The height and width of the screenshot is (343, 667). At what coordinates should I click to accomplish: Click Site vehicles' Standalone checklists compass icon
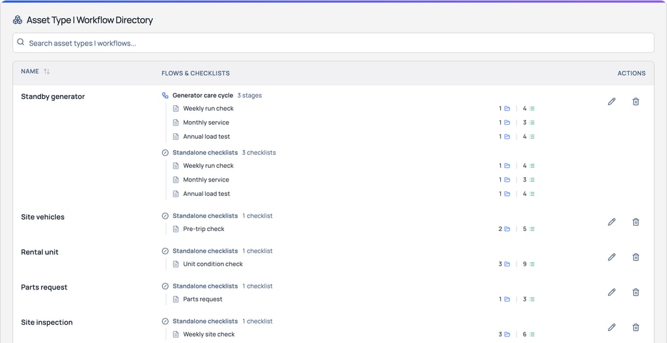click(x=165, y=216)
